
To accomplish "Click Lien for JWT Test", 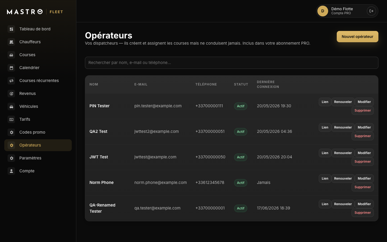I will (x=325, y=153).
